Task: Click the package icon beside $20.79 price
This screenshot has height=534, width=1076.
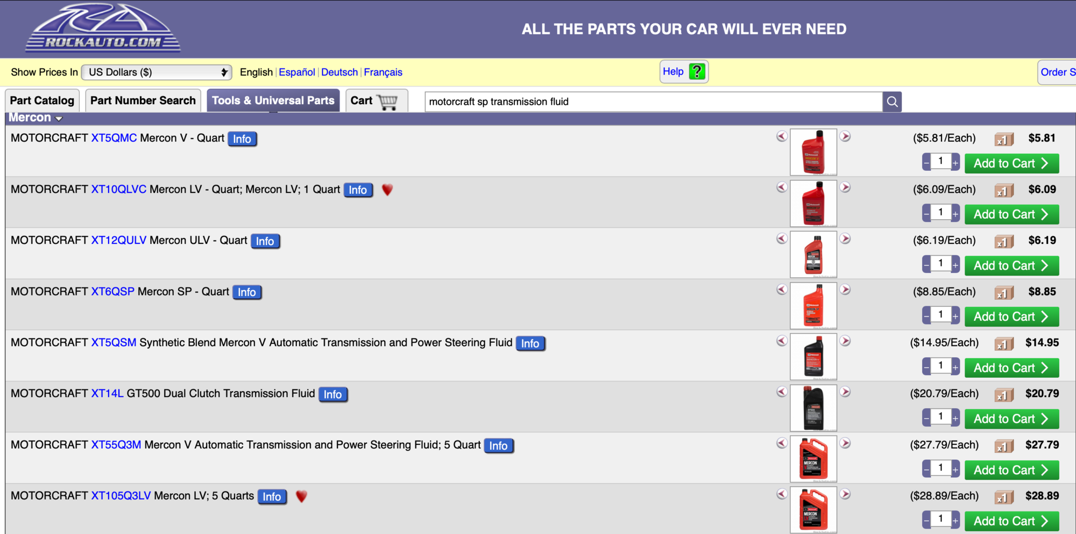Action: pyautogui.click(x=1004, y=395)
